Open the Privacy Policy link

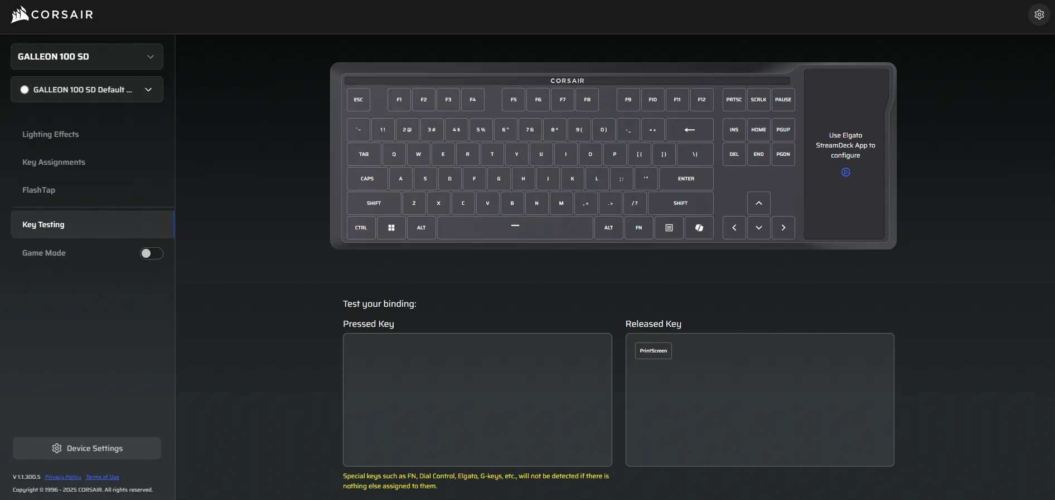(63, 477)
